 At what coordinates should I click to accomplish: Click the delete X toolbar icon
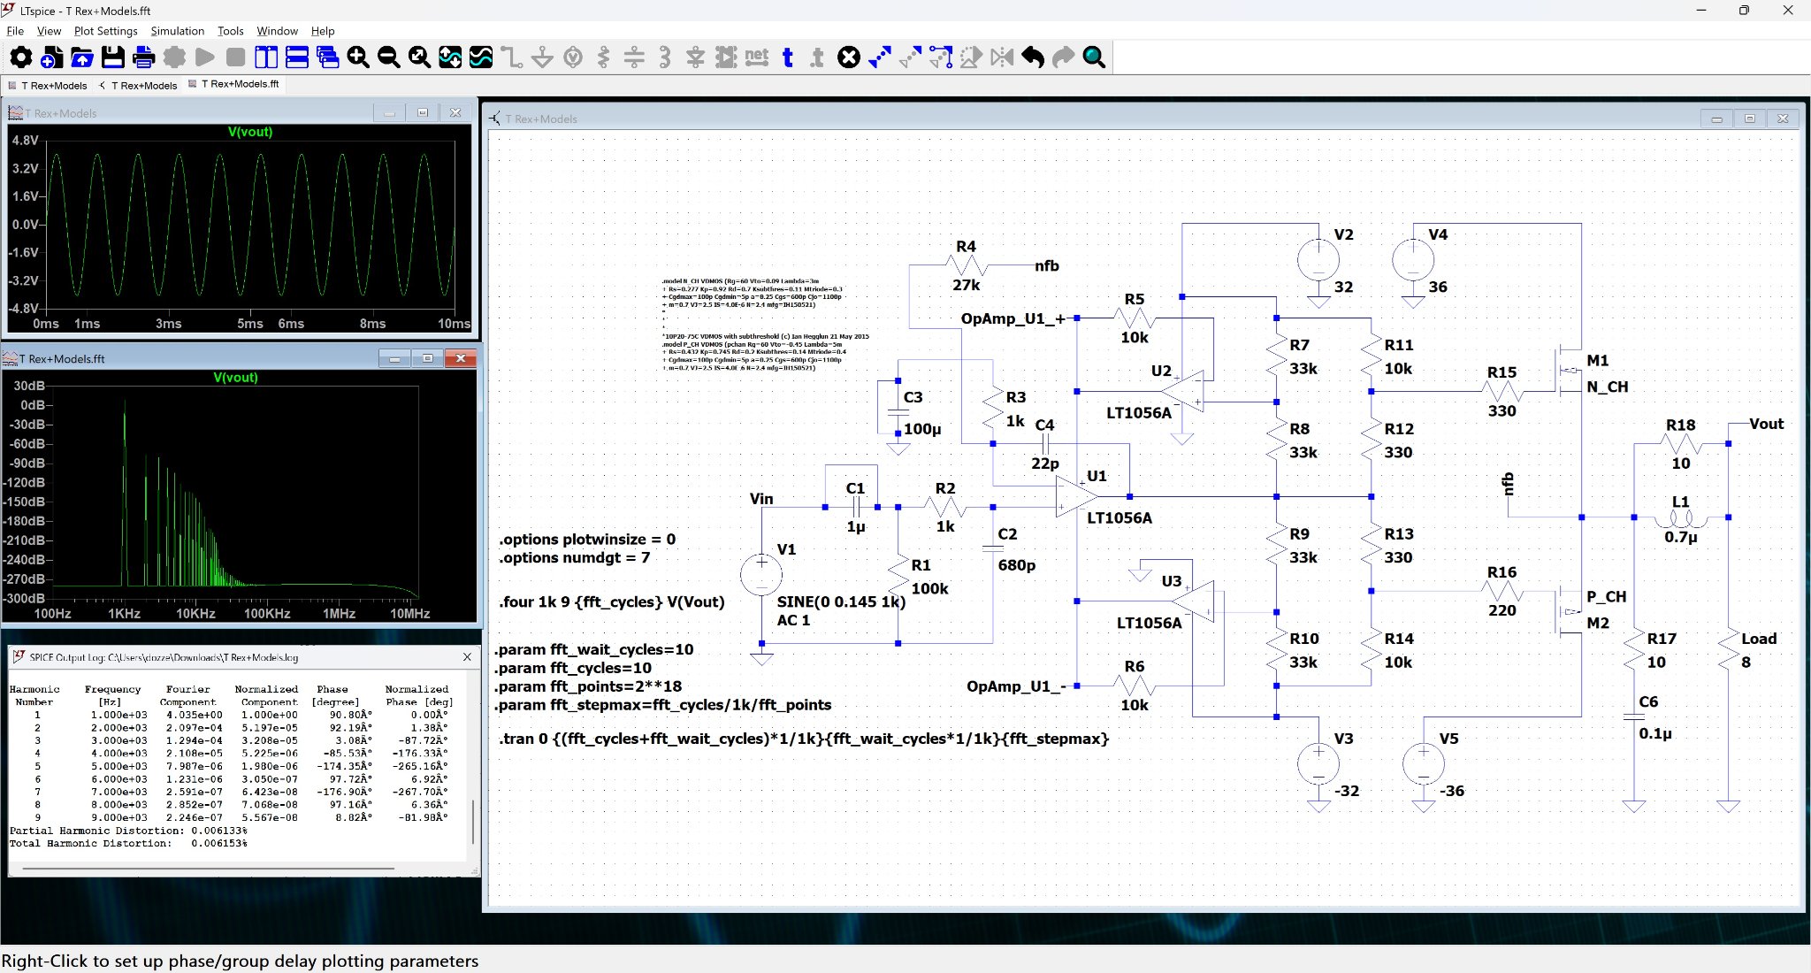[849, 57]
